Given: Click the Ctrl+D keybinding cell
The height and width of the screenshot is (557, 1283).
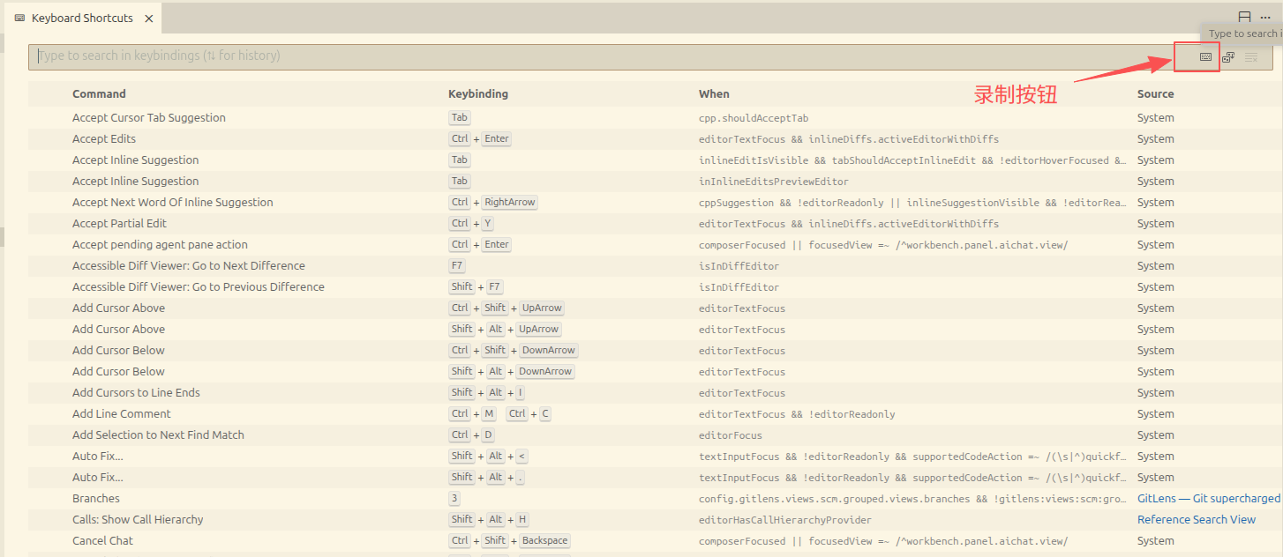Looking at the screenshot, I should pos(472,434).
